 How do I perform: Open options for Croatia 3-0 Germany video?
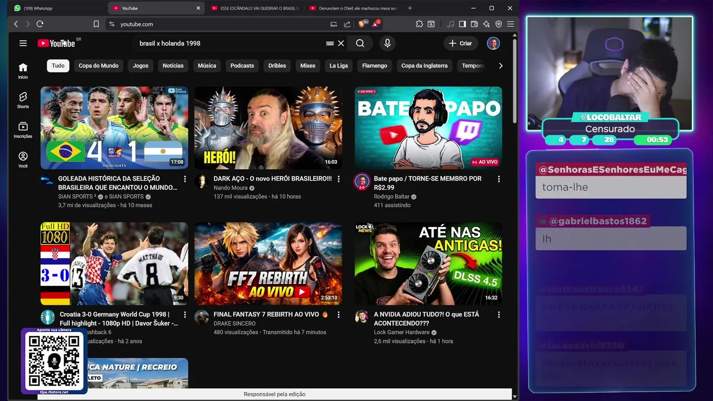coord(185,315)
